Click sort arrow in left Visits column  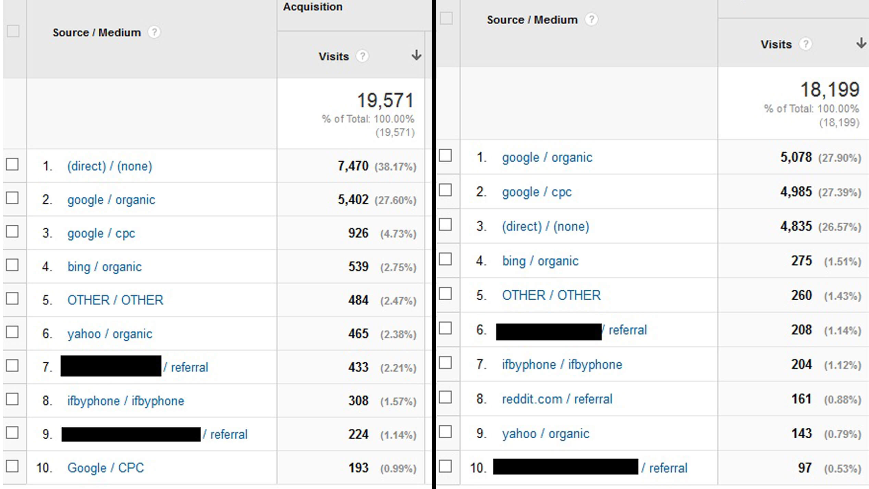416,55
